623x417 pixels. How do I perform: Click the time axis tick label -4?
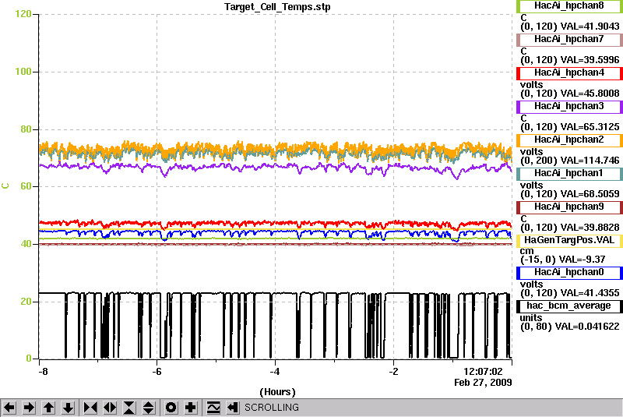[276, 372]
